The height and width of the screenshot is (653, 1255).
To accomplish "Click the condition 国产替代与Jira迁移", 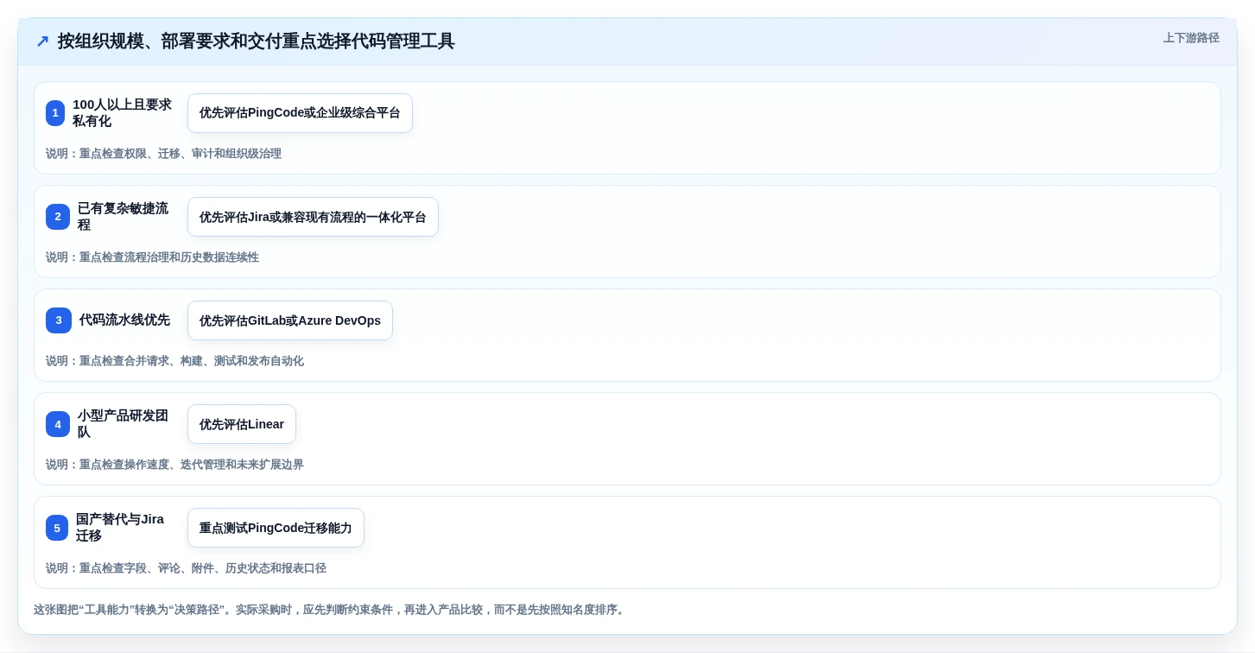I will point(121,528).
